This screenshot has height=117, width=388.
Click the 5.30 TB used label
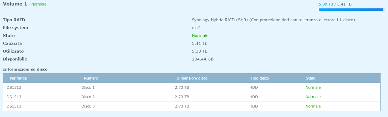(x=326, y=4)
